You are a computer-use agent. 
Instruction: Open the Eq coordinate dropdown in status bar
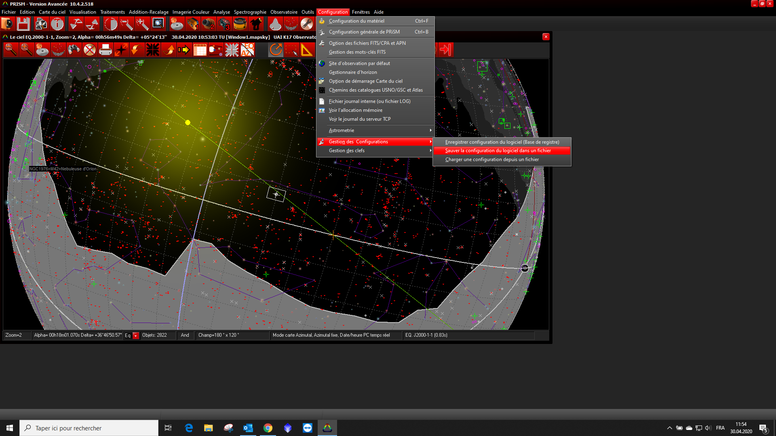(x=136, y=335)
